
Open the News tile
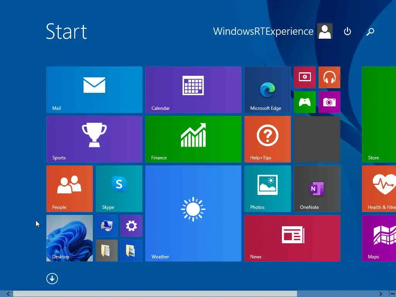[292, 238]
